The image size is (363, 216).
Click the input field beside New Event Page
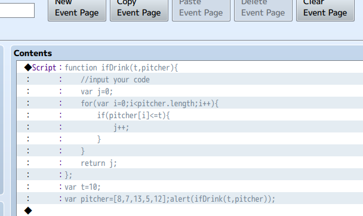[x=17, y=10]
